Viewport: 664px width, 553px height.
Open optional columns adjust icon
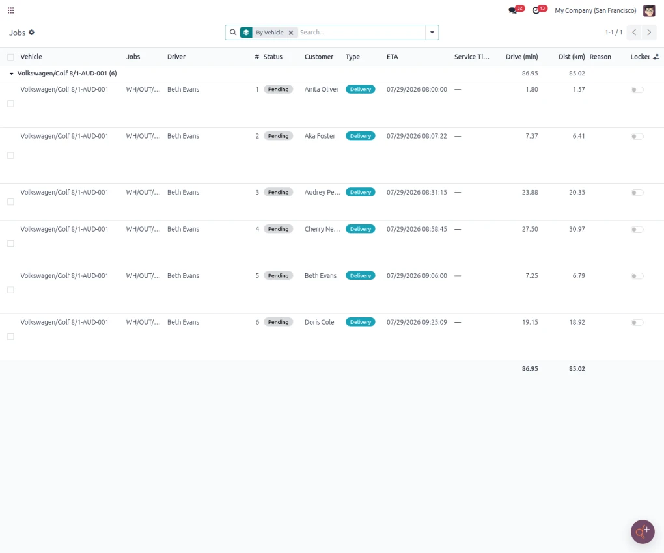(656, 57)
